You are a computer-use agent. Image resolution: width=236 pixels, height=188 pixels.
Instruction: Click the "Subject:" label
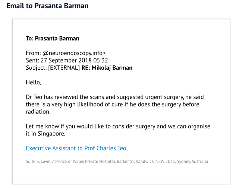coord(36,68)
